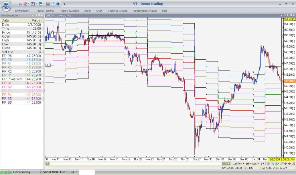The width and height of the screenshot is (296, 175).
Task: Click Demo trading in status bar
Action: point(21,172)
